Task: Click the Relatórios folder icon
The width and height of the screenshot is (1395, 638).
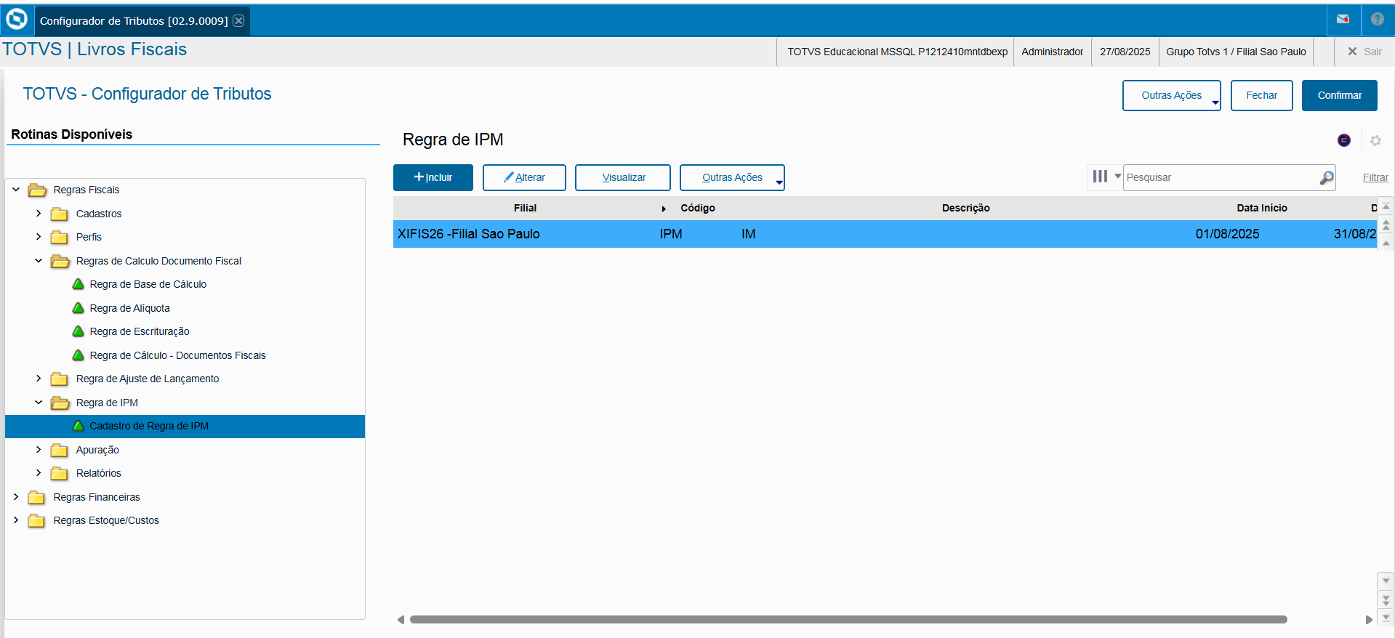Action: [60, 474]
